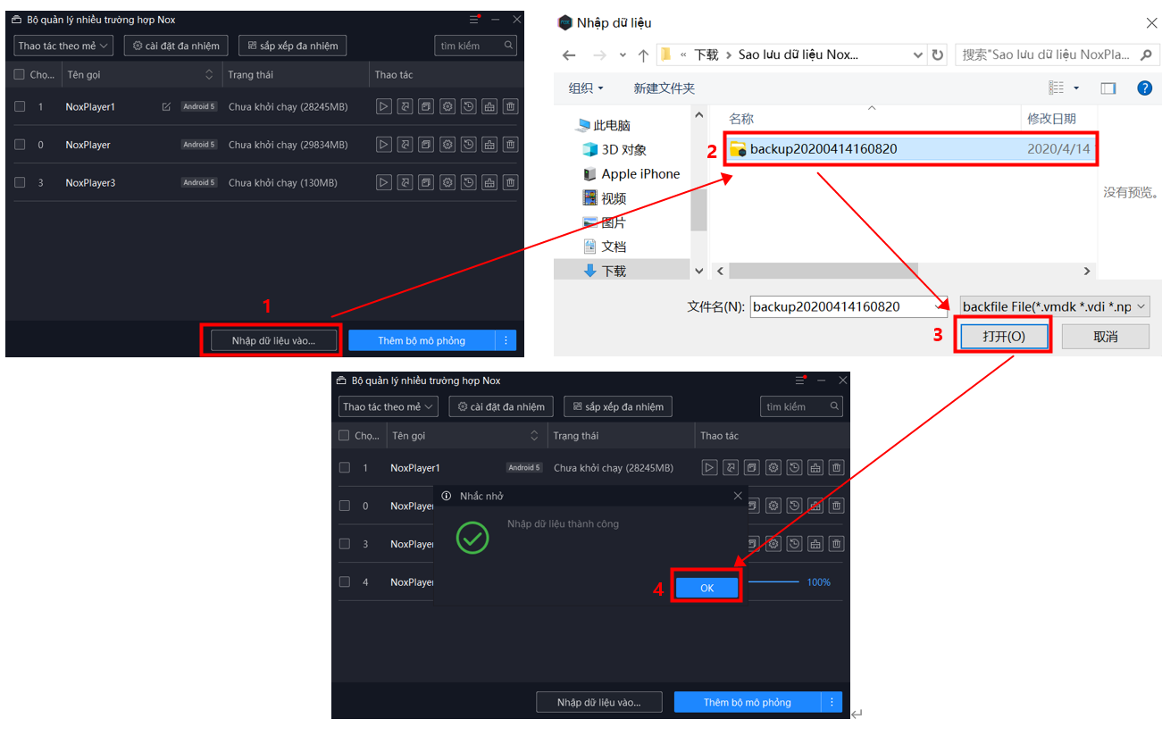Open the backfile File type dropdown
Image resolution: width=1162 pixels, height=736 pixels.
click(1054, 306)
